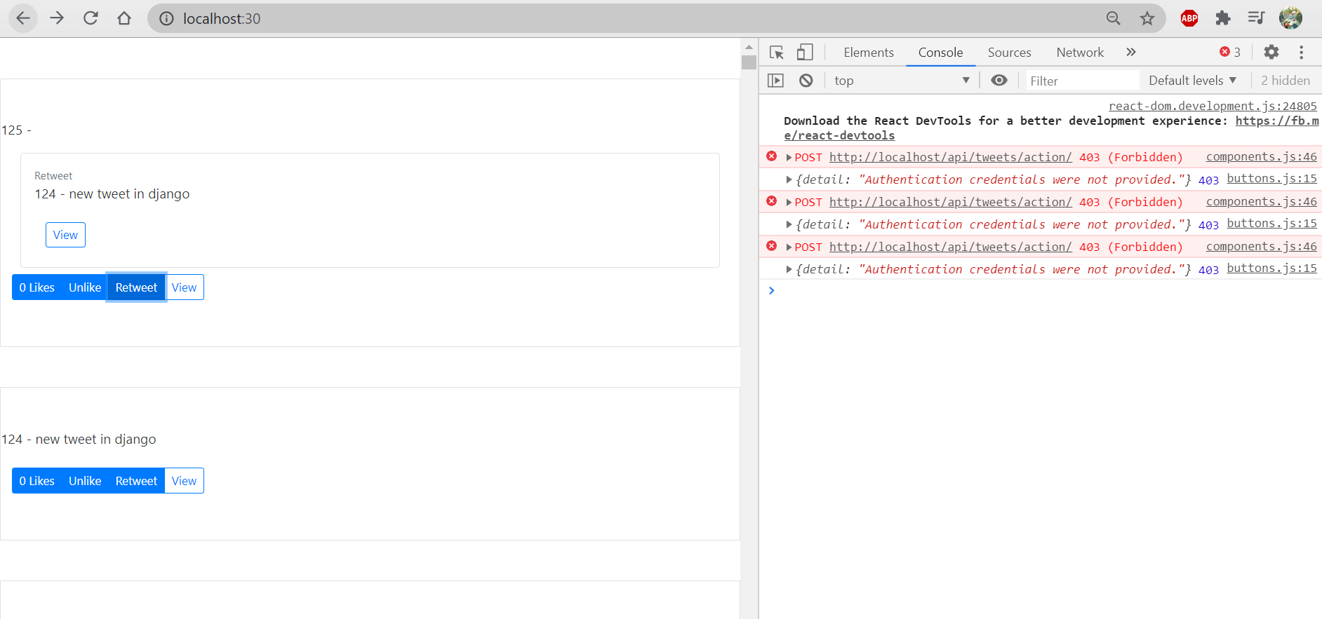Toggle the device toolbar icon

pos(805,53)
